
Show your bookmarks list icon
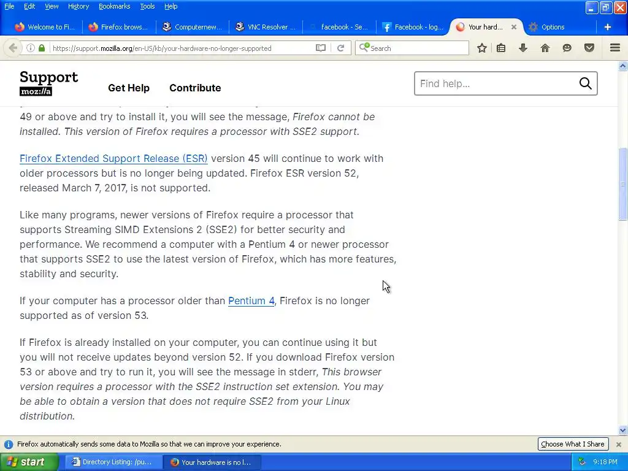[x=501, y=48]
